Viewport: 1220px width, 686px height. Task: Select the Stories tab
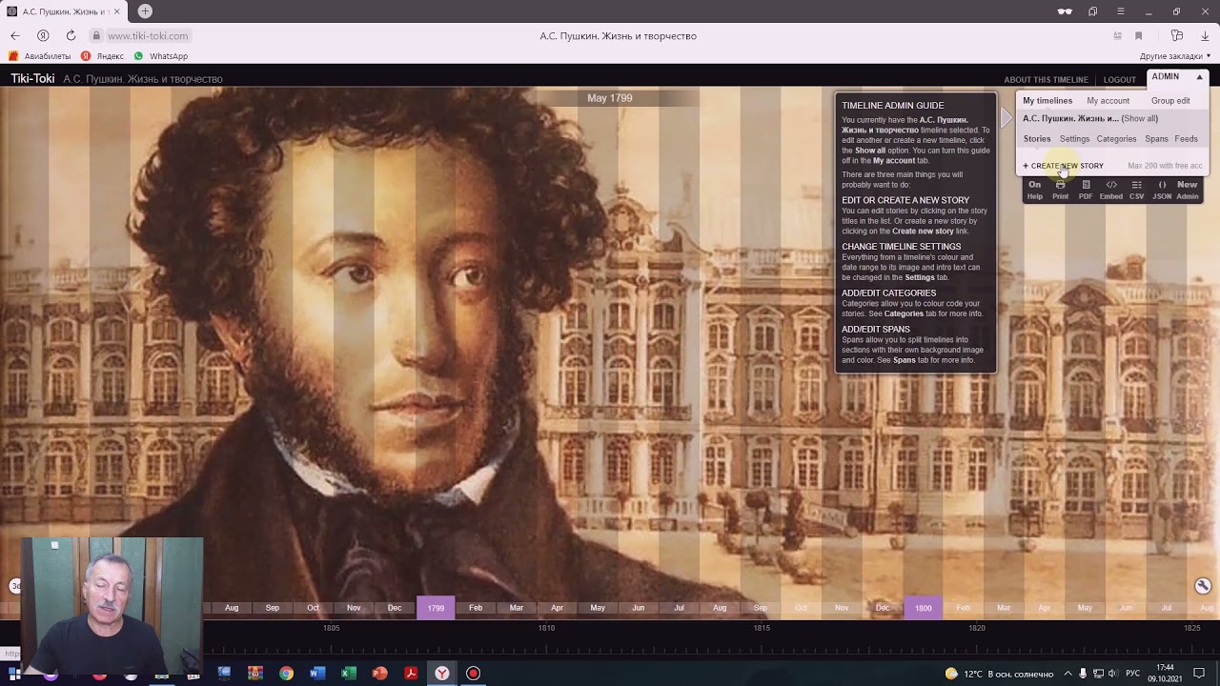[1037, 139]
